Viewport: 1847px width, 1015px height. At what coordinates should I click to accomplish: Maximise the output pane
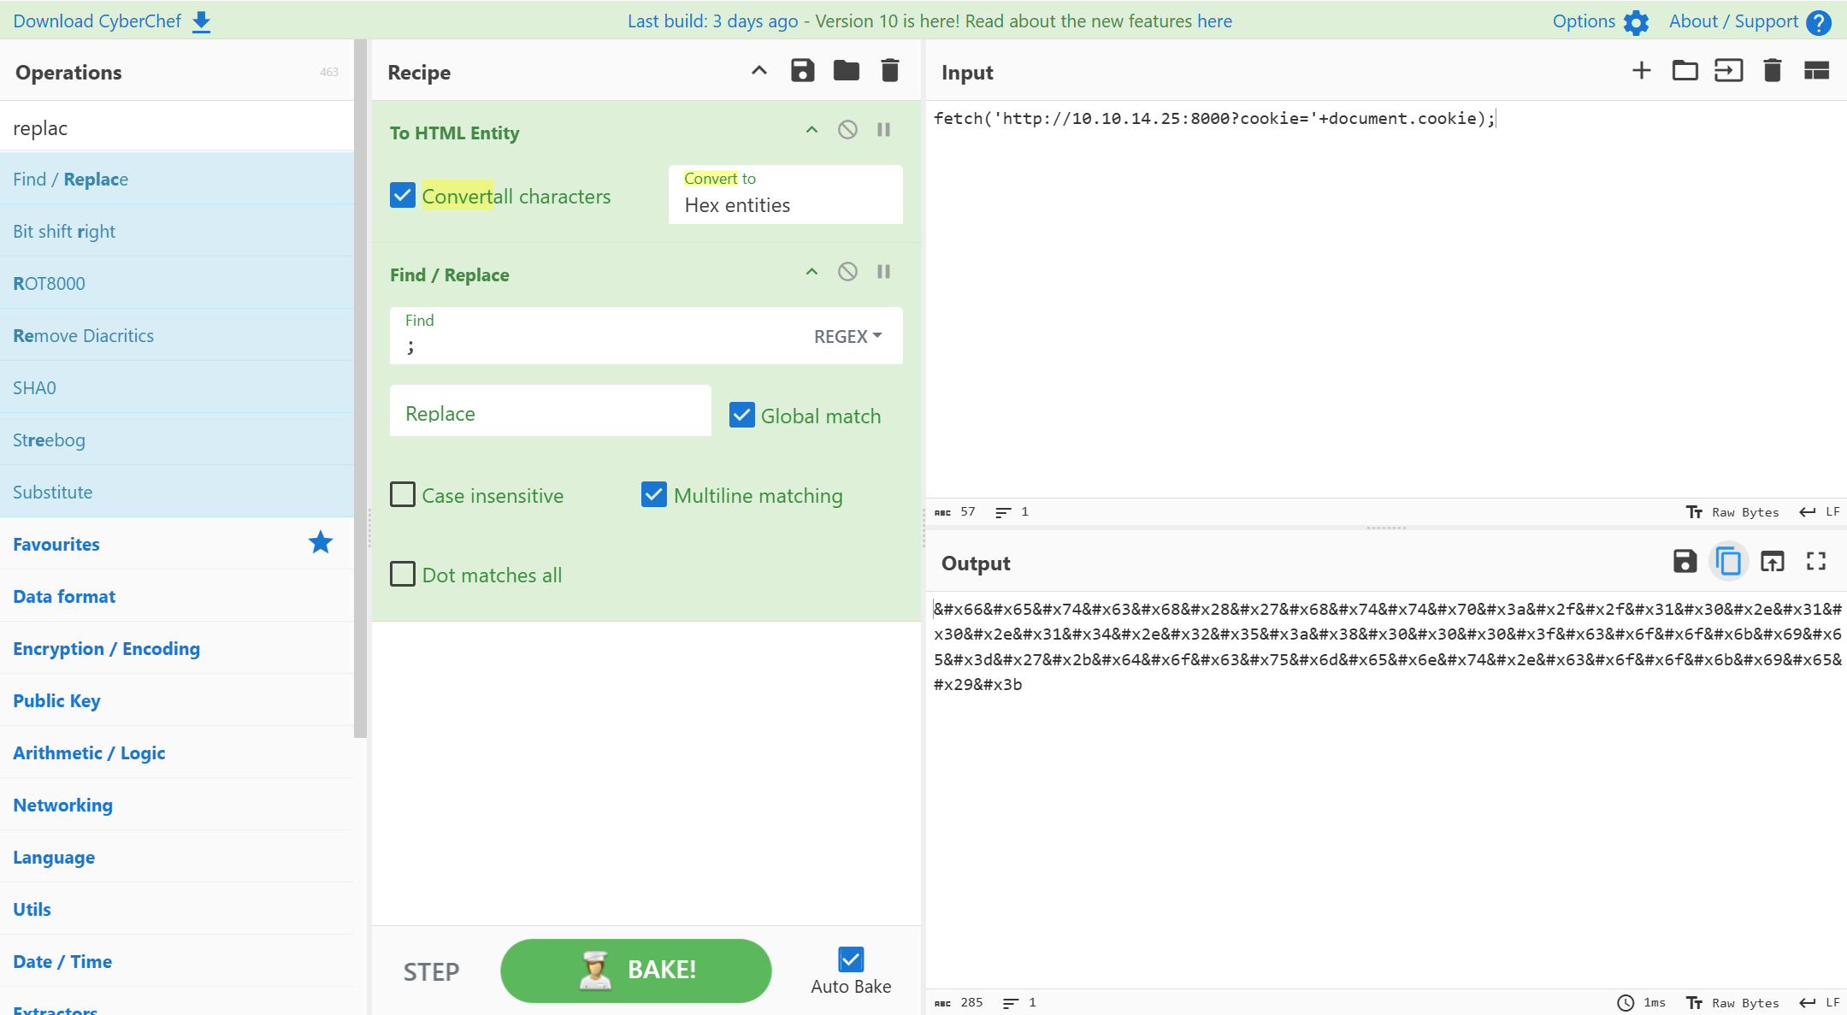click(x=1815, y=562)
